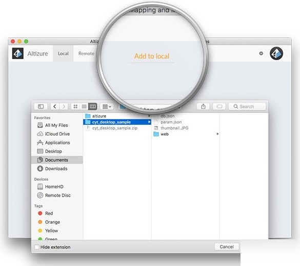Select the cyt_desktop_sample folder

click(117, 122)
